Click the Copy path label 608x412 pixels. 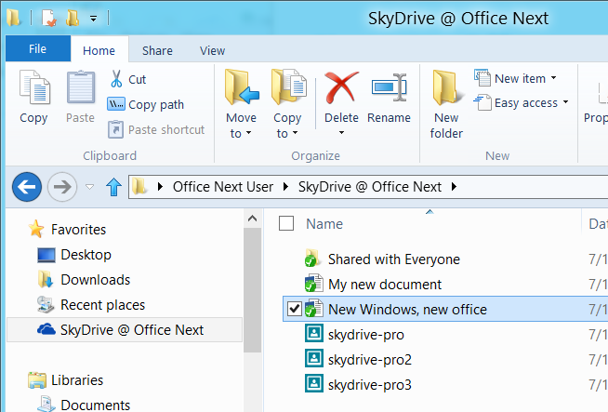156,105
